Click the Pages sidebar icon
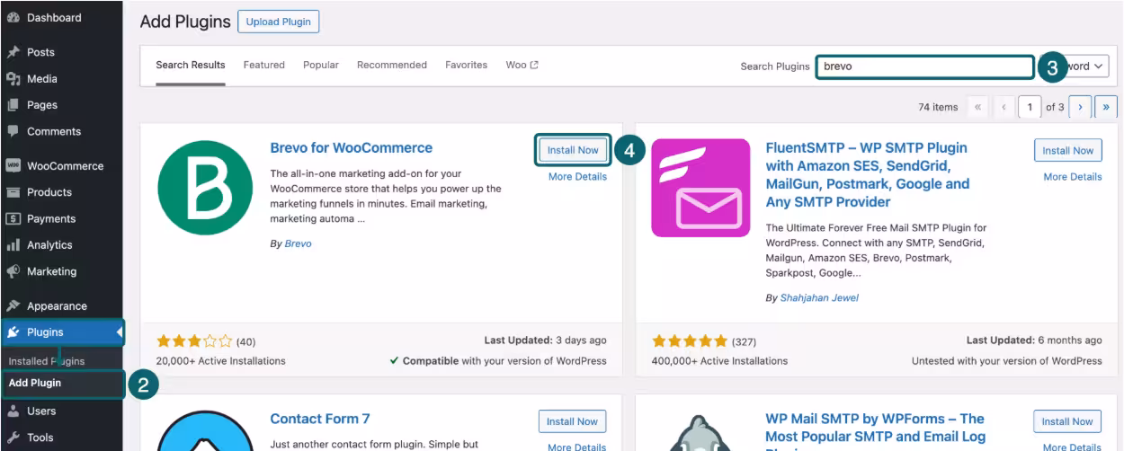The height and width of the screenshot is (451, 1124). (x=13, y=105)
